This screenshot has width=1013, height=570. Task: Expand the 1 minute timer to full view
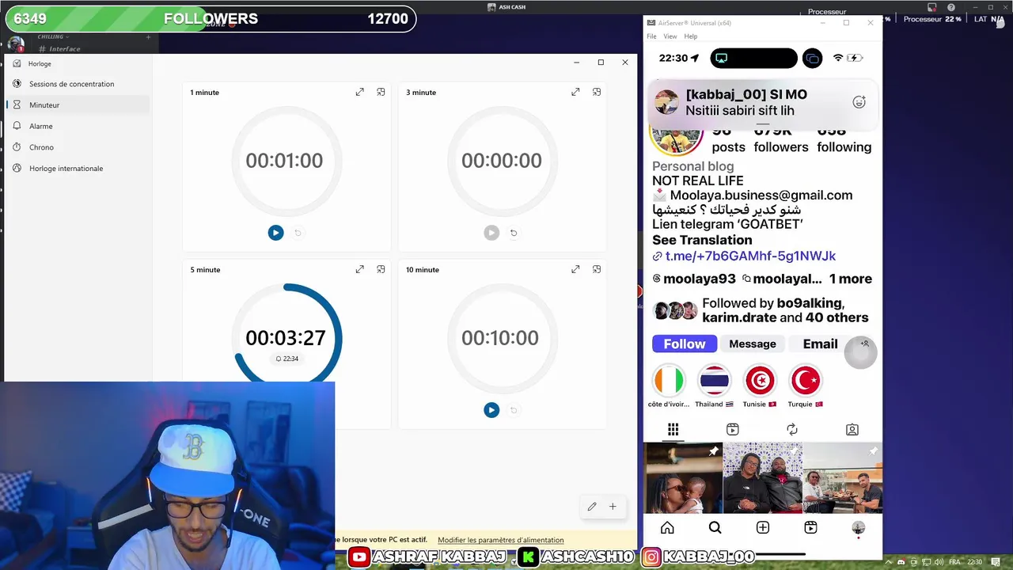pyautogui.click(x=360, y=92)
